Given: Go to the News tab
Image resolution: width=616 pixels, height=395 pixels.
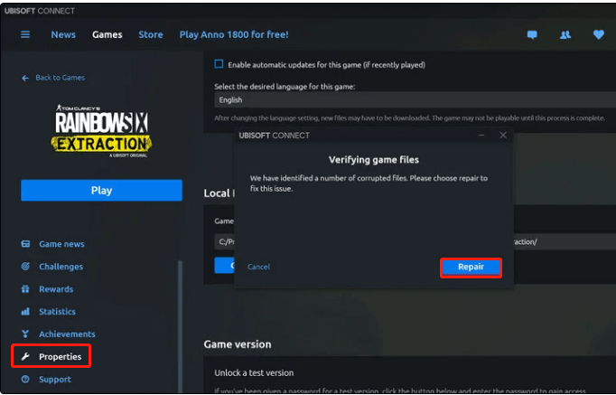Looking at the screenshot, I should (x=63, y=34).
